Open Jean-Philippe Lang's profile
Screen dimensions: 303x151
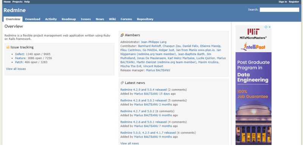pyautogui.click(x=154, y=42)
